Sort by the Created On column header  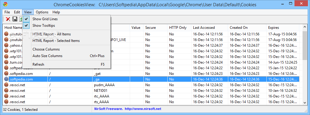(x=247, y=28)
